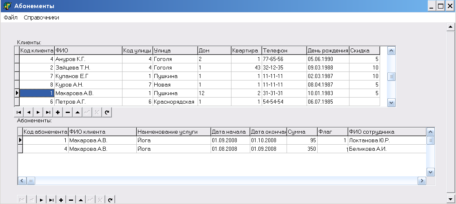The image size is (456, 204).
Task: Select client row Петров А.Г.
Action: (x=200, y=102)
